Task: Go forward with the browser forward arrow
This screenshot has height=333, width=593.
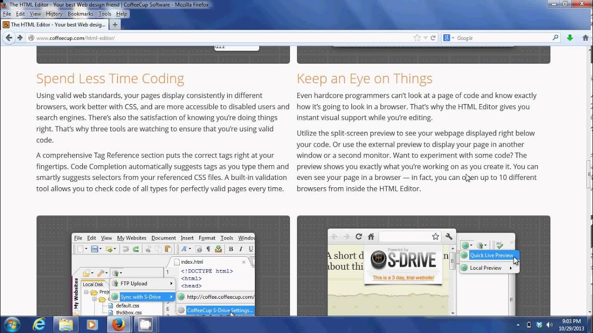Action: [20, 38]
